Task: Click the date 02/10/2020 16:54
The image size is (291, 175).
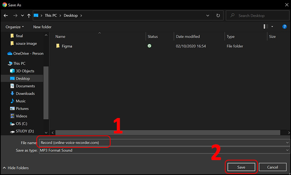Action: point(191,46)
